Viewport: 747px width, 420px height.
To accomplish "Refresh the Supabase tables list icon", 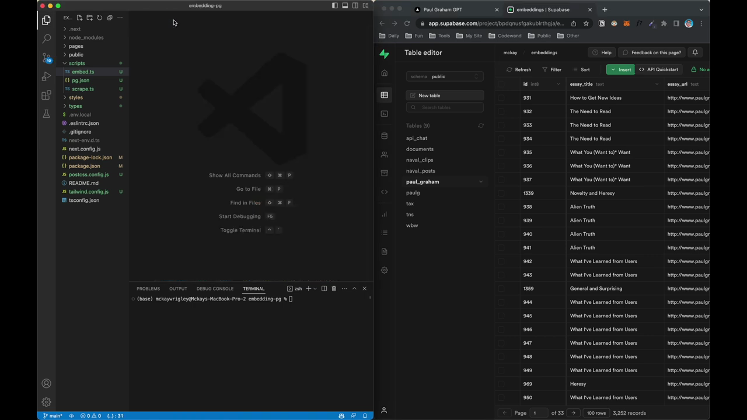I will pyautogui.click(x=481, y=125).
